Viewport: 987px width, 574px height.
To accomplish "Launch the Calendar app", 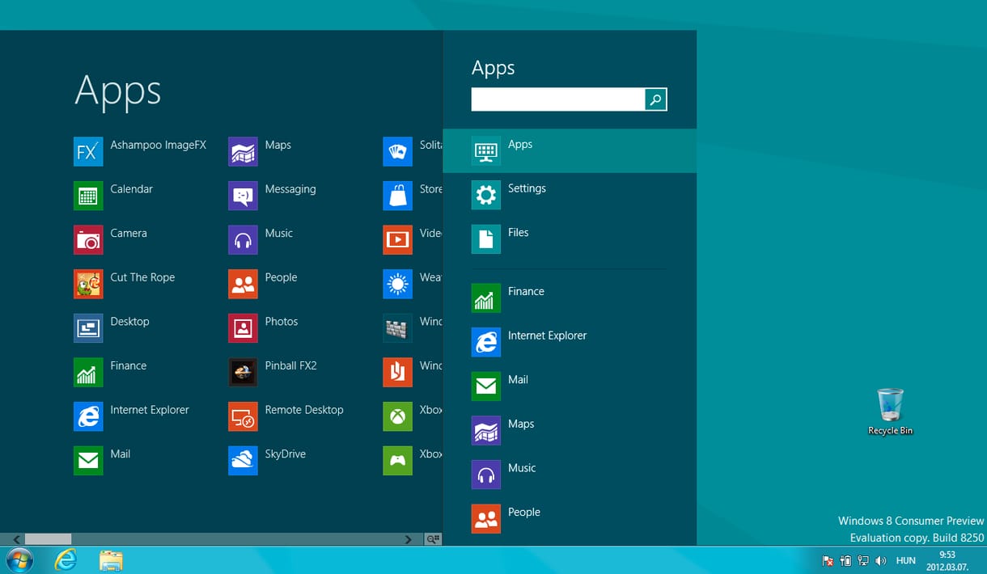I will [113, 196].
